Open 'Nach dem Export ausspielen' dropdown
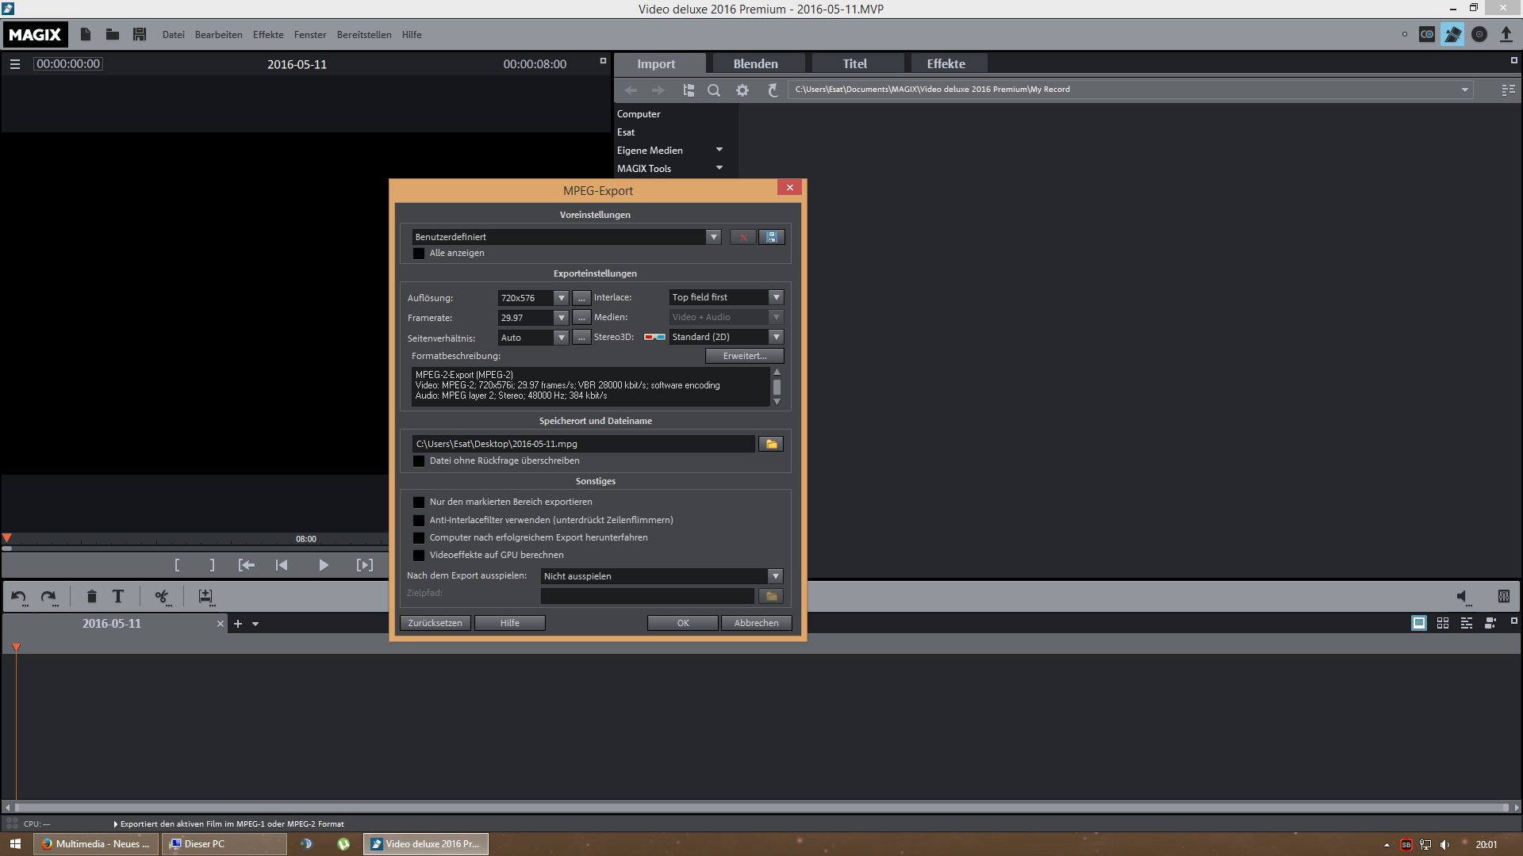The image size is (1523, 856). pyautogui.click(x=775, y=576)
